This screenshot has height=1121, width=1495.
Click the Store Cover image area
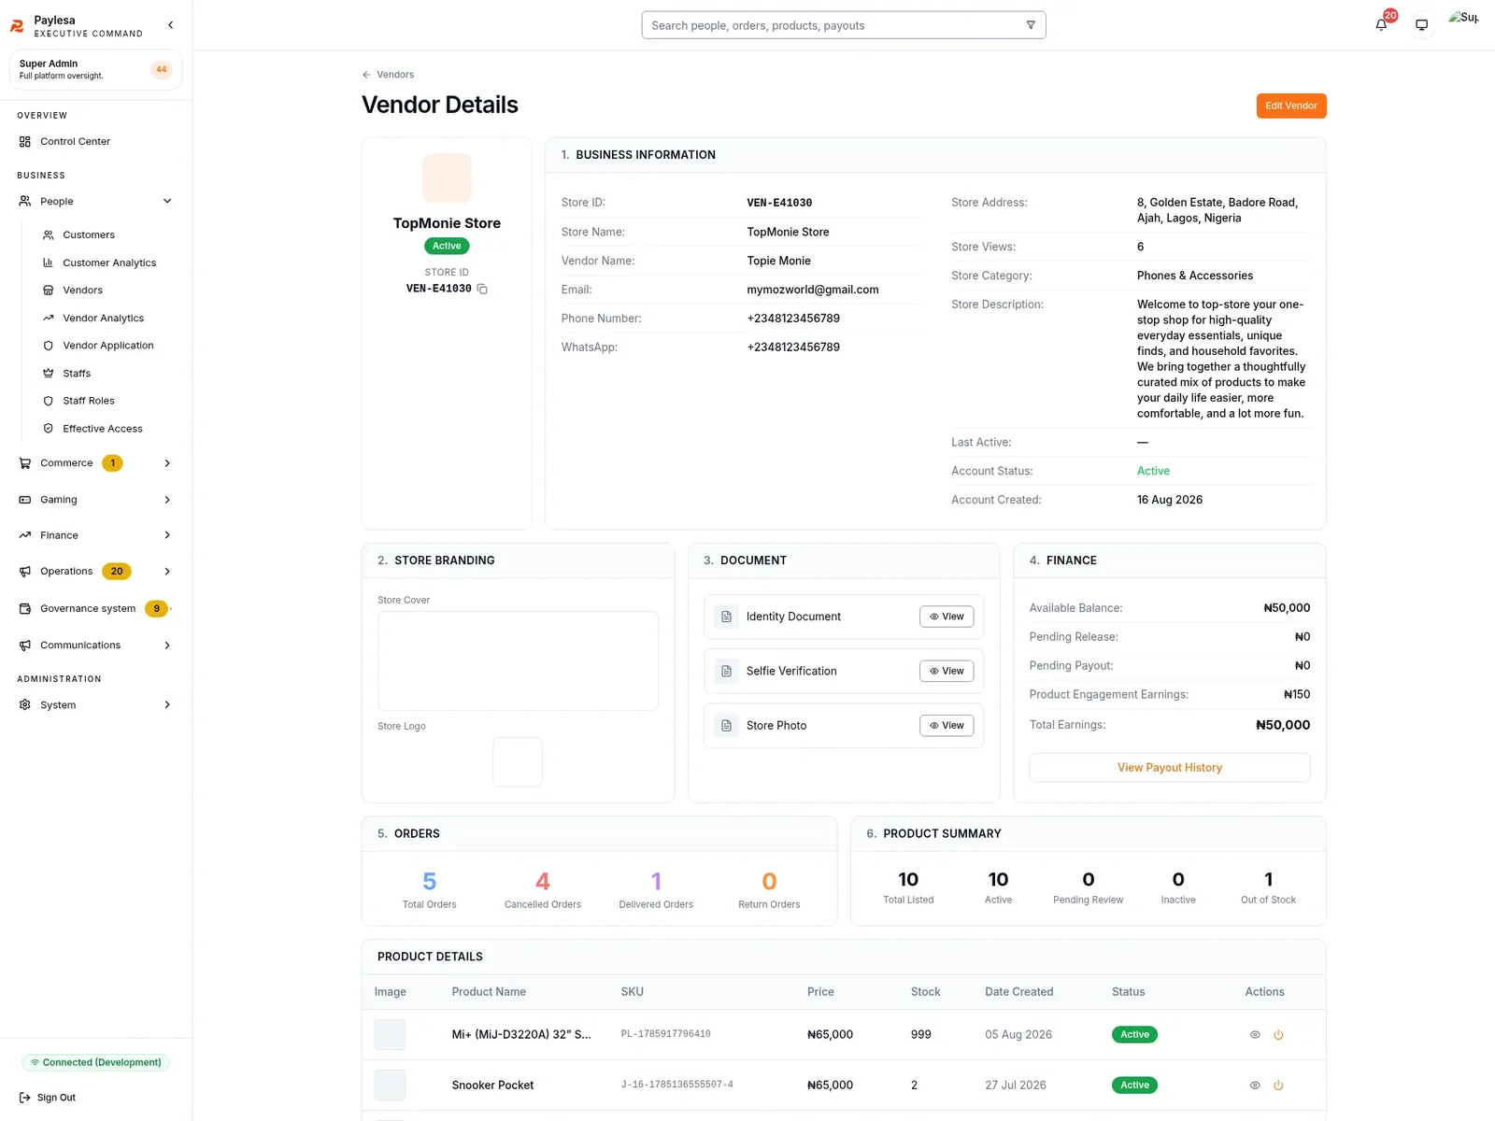coord(518,661)
